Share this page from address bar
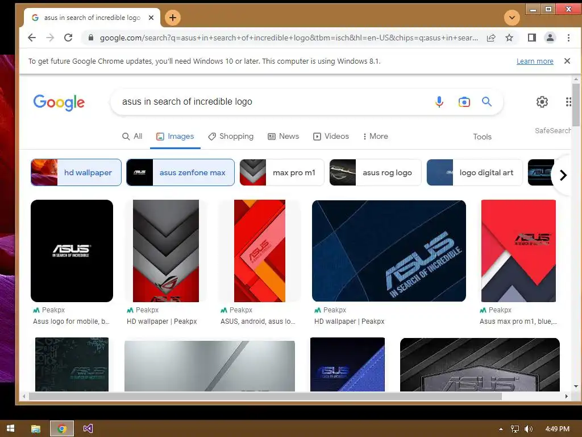Screen dimensions: 582x437 click(x=491, y=38)
